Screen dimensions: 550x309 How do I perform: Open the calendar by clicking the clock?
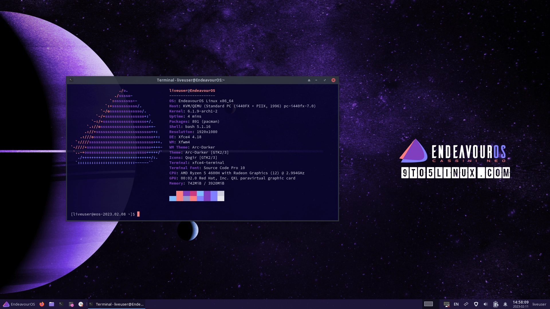(x=520, y=304)
